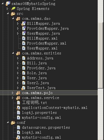
Task: Select the log4j.xml label
Action: pos(32,133)
